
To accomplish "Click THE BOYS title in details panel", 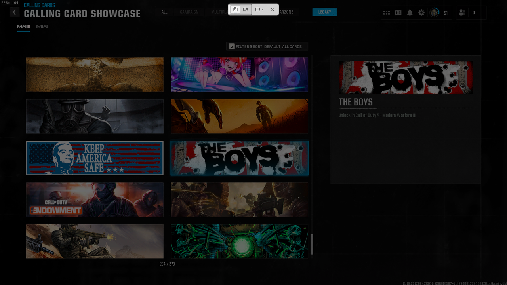I will tap(355, 102).
